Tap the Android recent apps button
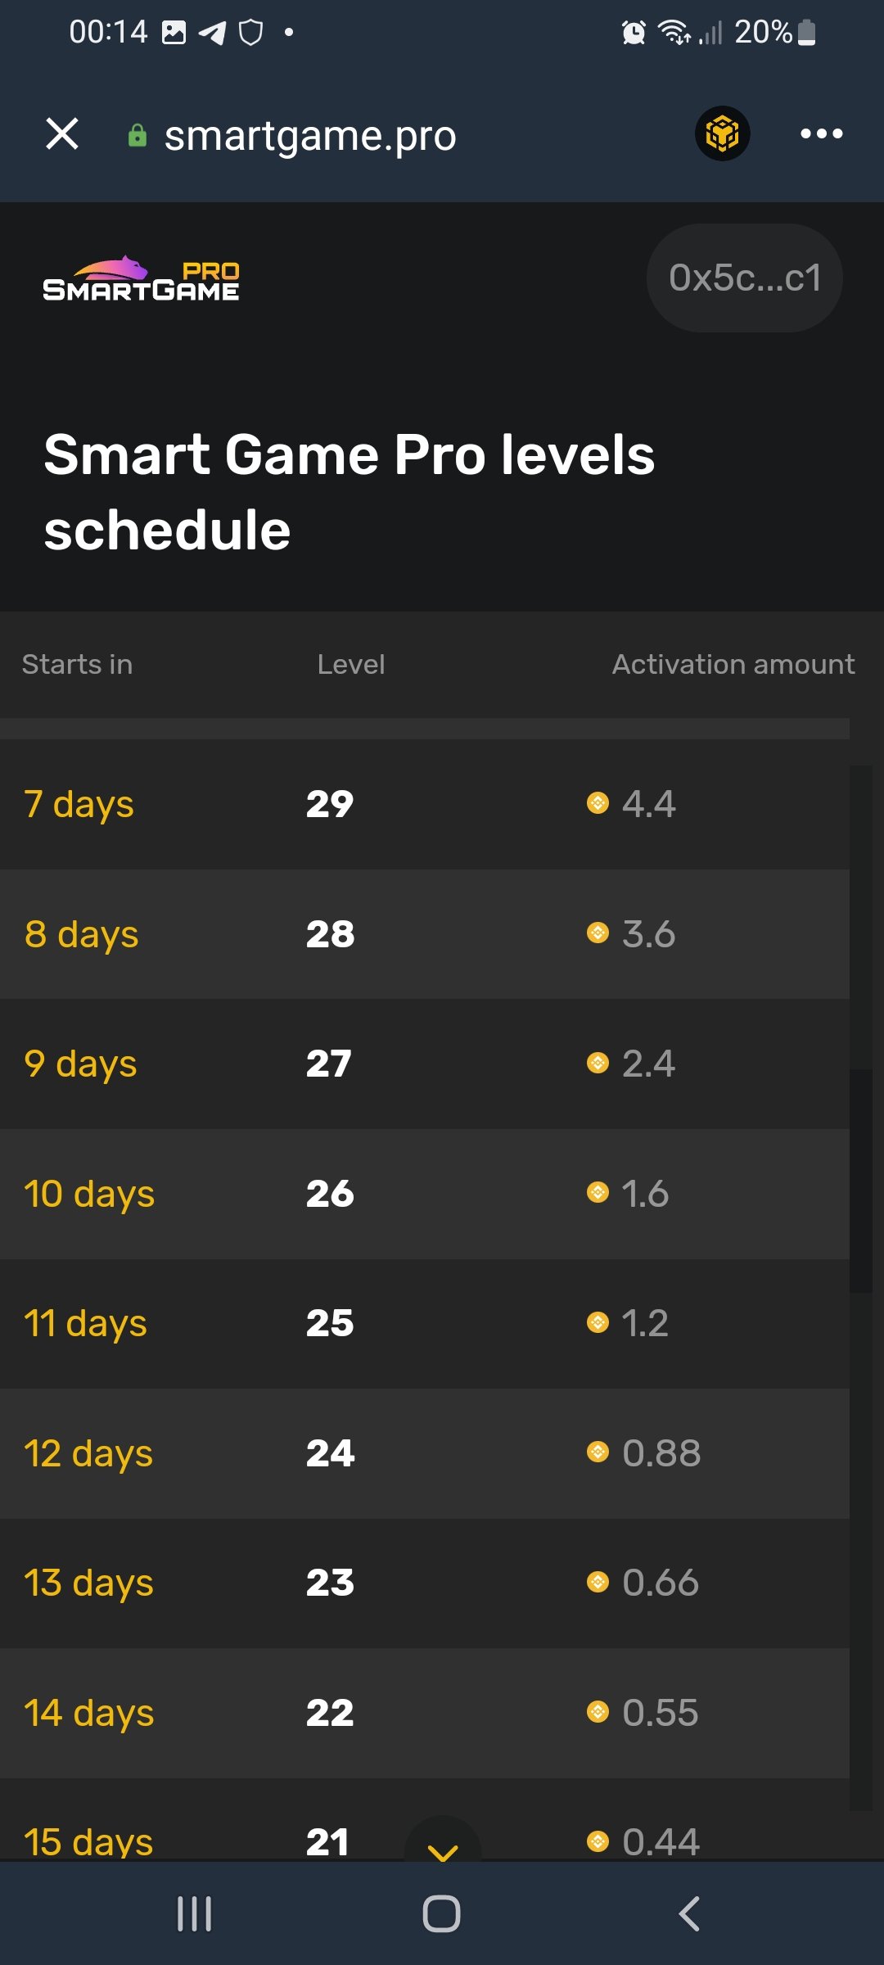Screen dimensions: 884x1965 [x=195, y=1914]
